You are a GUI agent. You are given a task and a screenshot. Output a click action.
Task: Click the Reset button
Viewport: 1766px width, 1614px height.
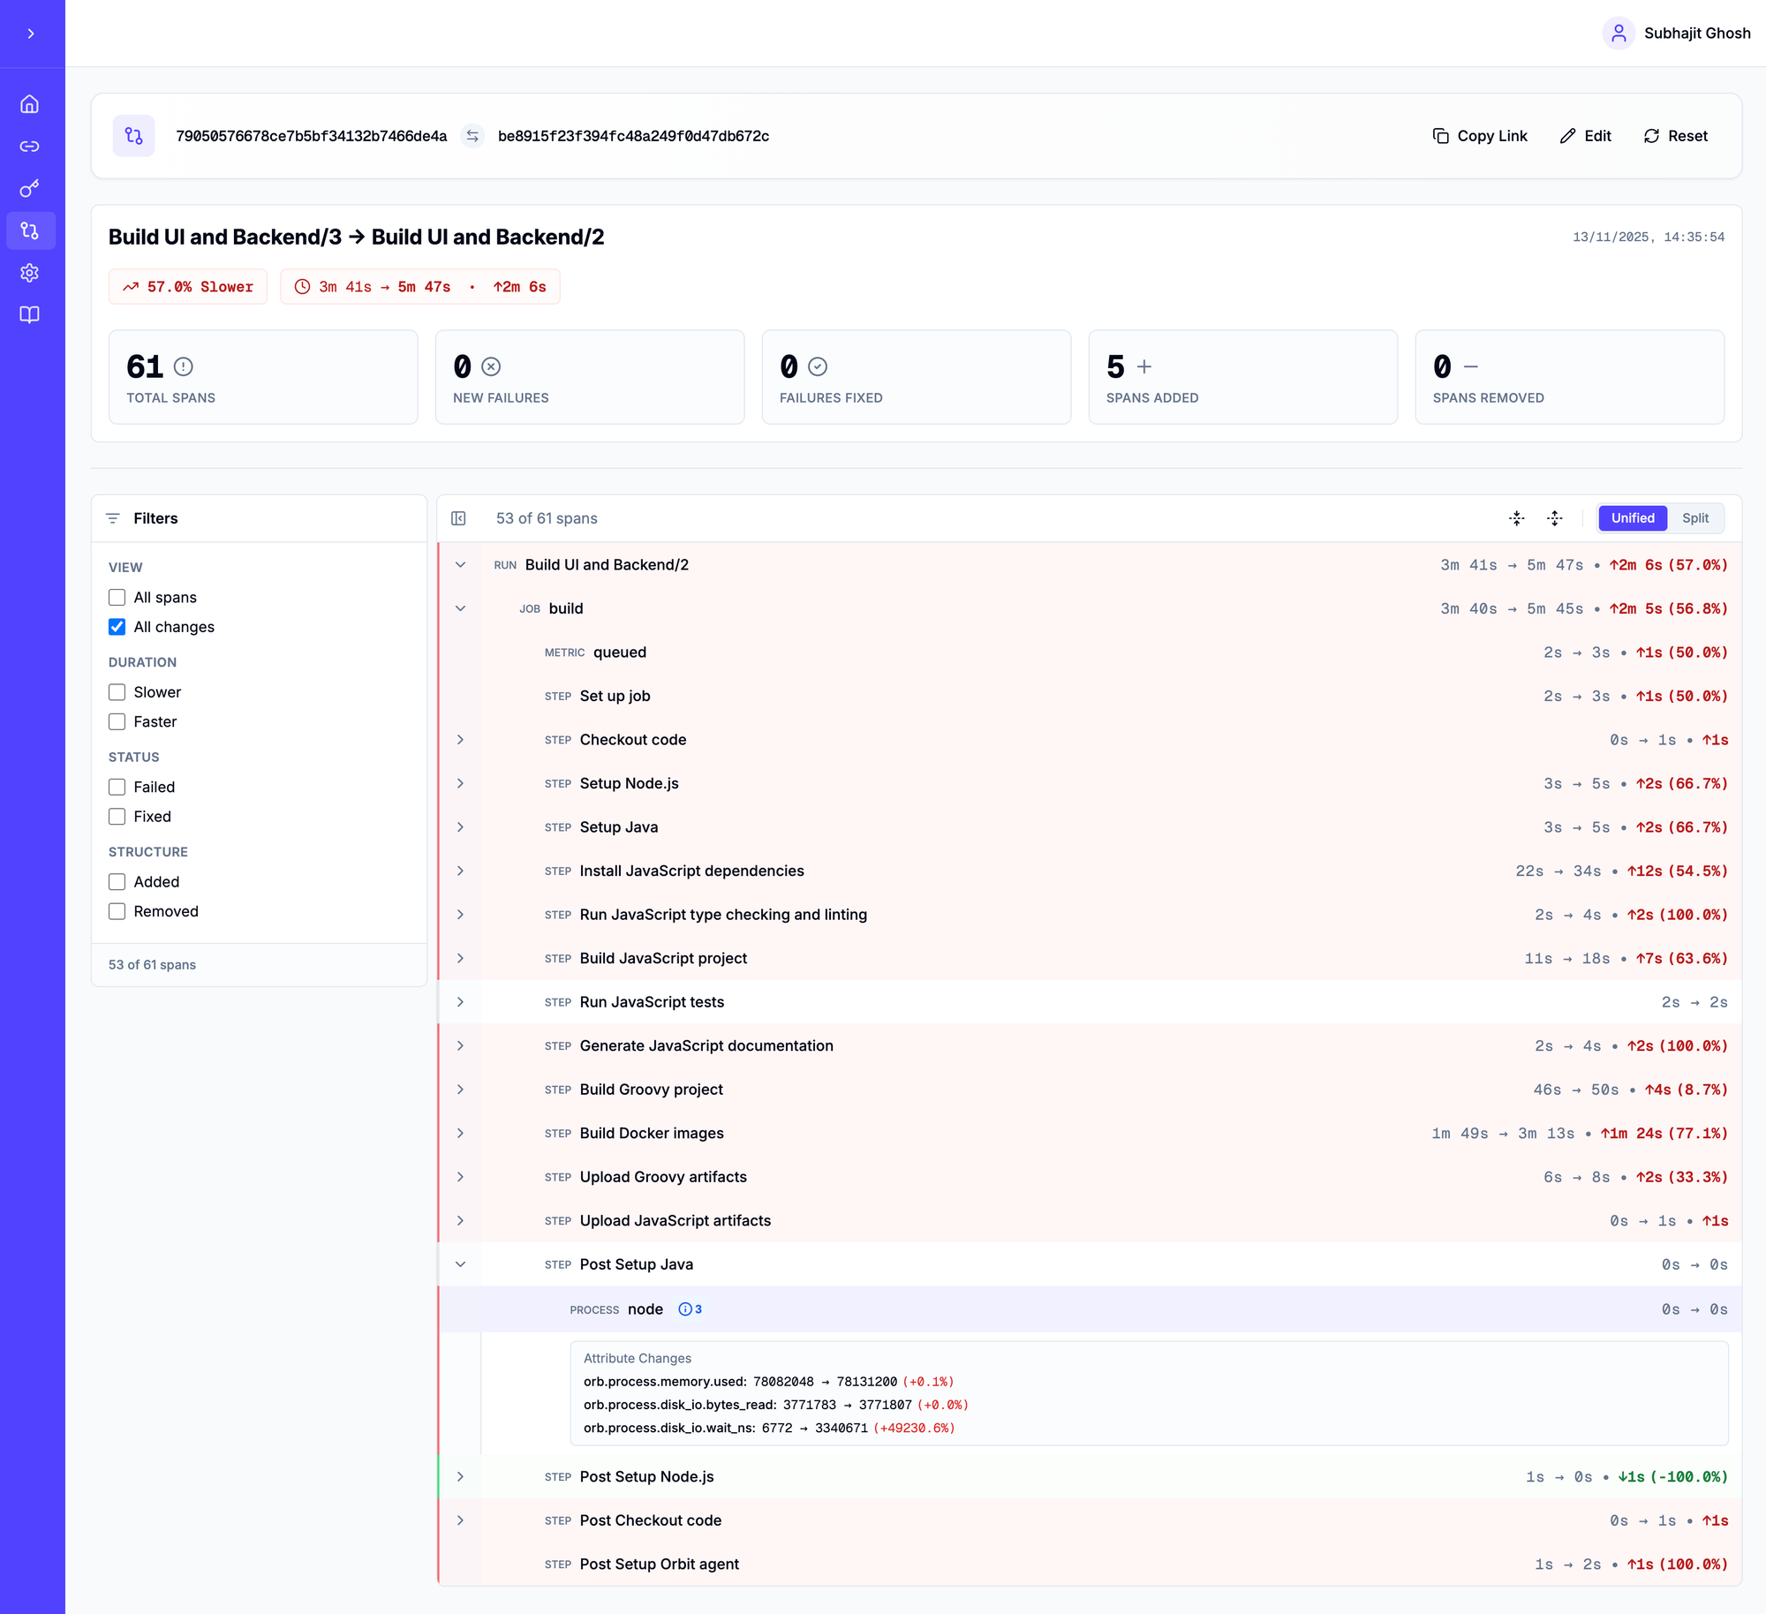tap(1675, 136)
